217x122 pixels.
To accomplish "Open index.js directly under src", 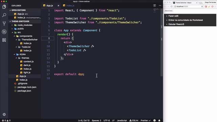I will [x=23, y=80].
